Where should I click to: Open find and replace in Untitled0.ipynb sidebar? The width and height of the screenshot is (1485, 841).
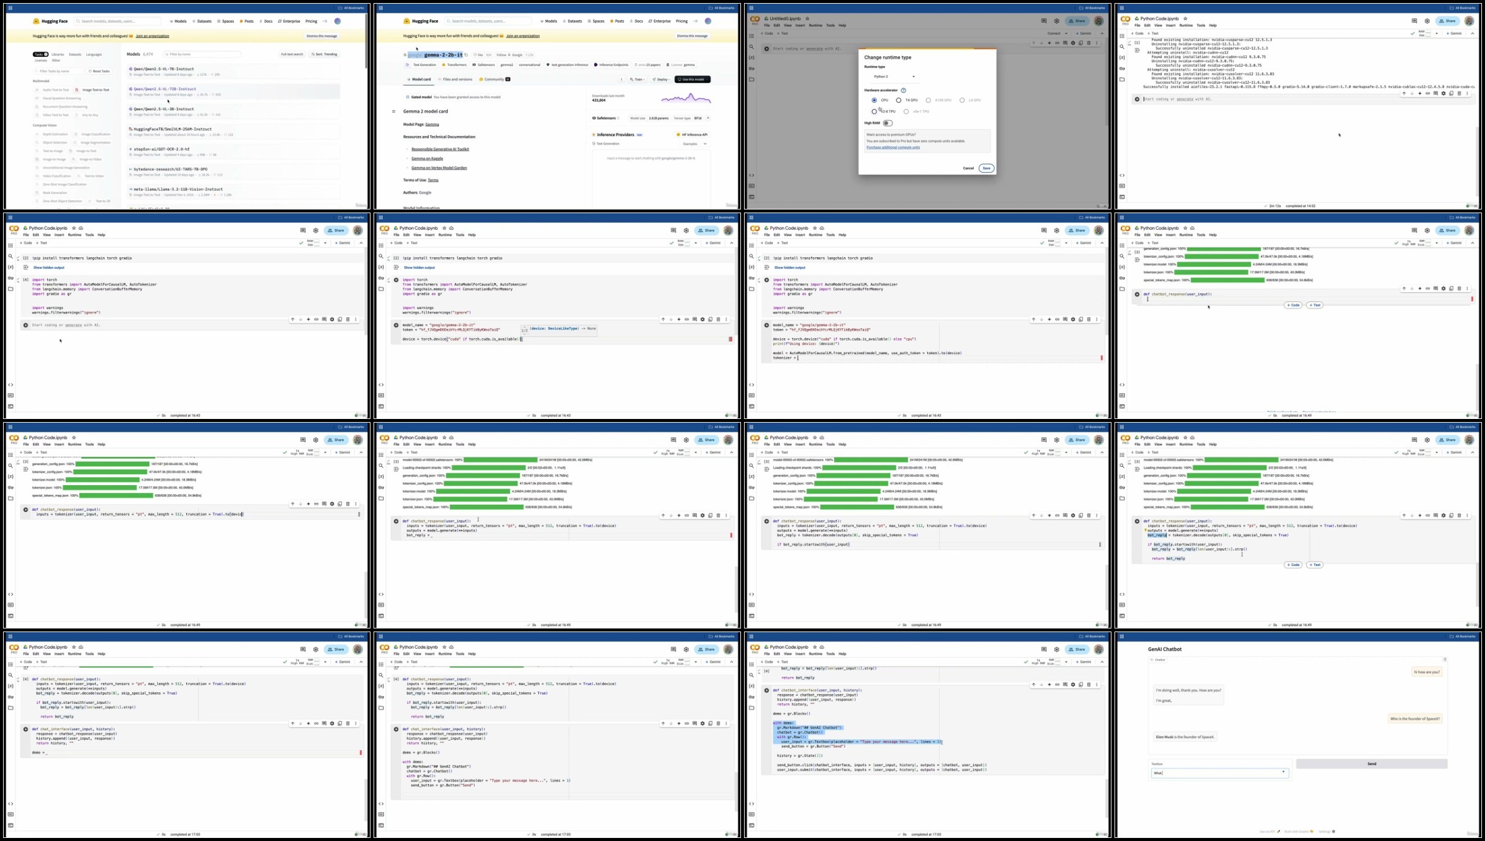point(751,47)
